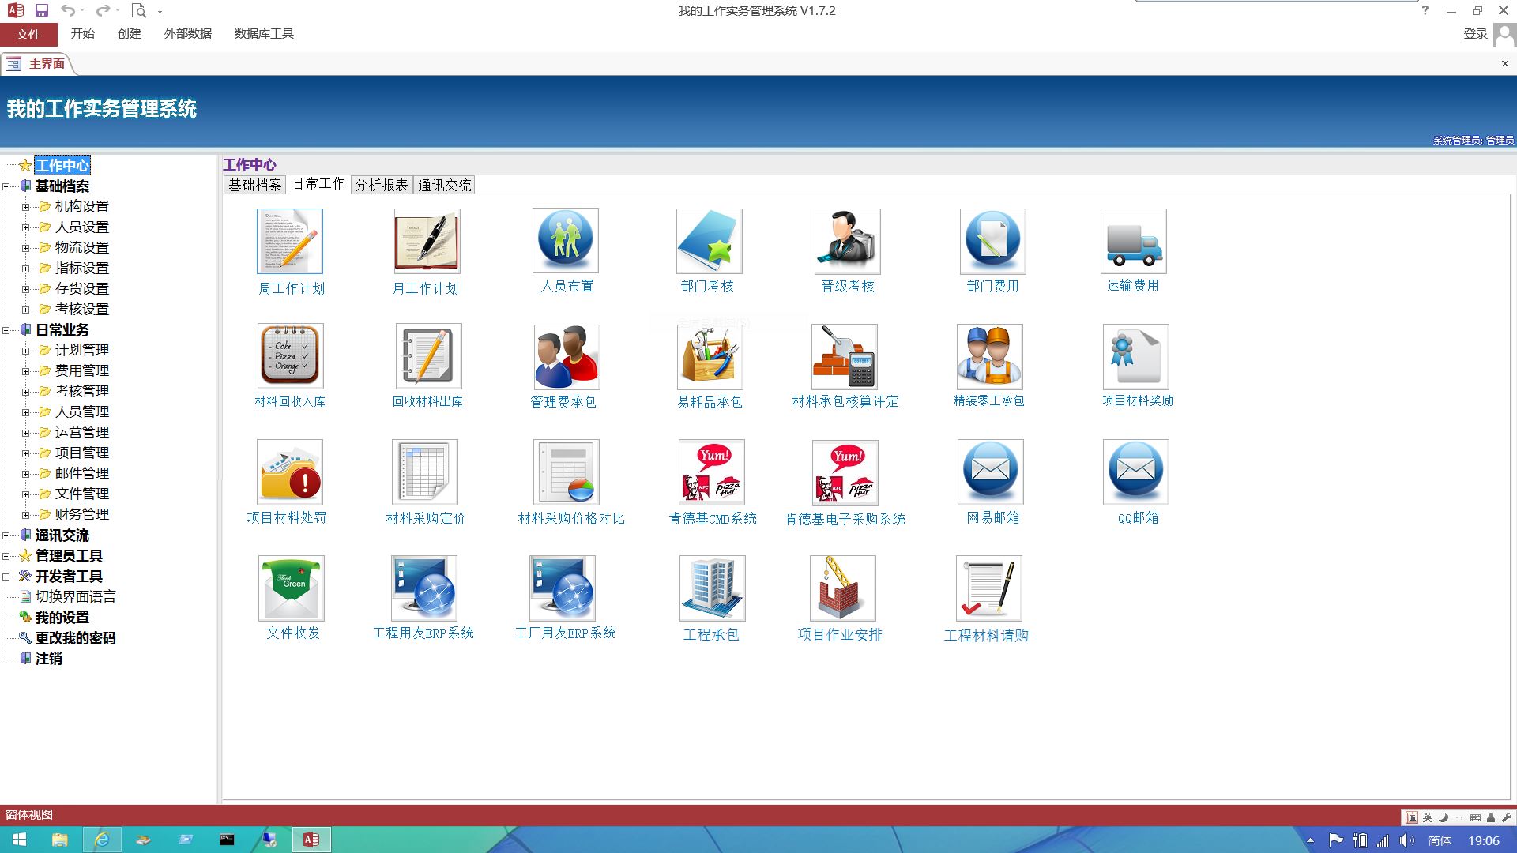
Task: Expand the 财务管理 tree node
Action: click(25, 515)
